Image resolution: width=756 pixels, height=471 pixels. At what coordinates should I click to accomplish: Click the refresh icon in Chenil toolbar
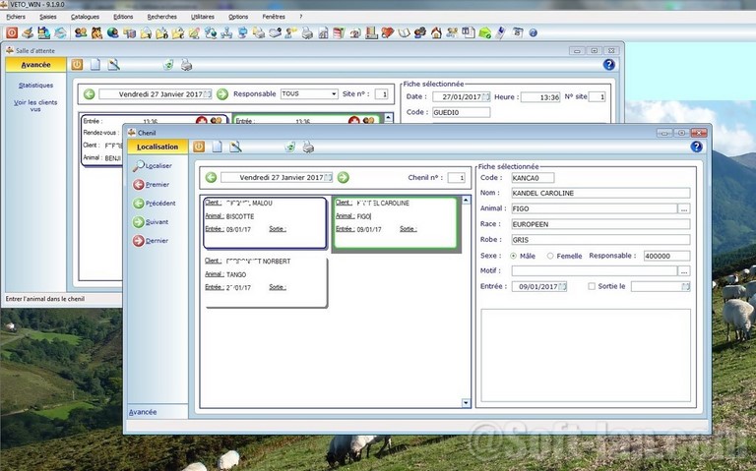290,147
